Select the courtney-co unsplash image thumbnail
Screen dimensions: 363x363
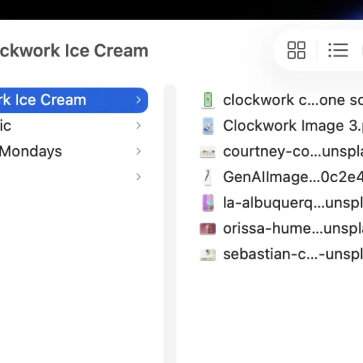pos(208,152)
